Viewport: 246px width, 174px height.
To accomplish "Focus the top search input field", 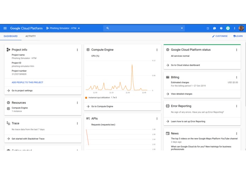I will pos(144,28).
